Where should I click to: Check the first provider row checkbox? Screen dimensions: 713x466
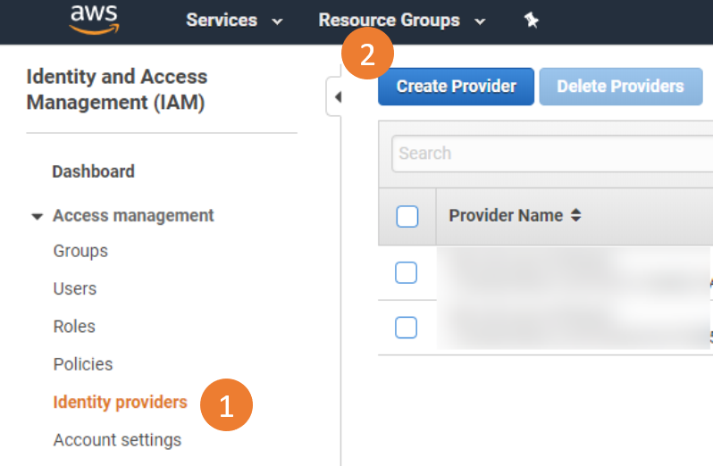tap(406, 272)
